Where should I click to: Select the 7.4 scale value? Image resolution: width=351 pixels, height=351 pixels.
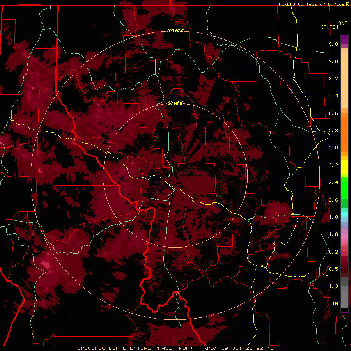(x=333, y=96)
